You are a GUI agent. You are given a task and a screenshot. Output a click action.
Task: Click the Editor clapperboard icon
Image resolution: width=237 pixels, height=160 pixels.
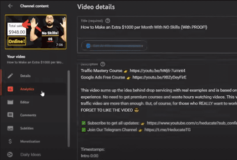[10, 102]
